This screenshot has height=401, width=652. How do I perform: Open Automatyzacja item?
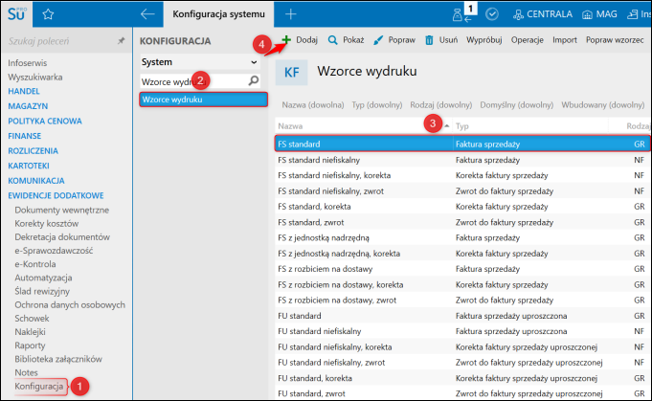pos(43,278)
